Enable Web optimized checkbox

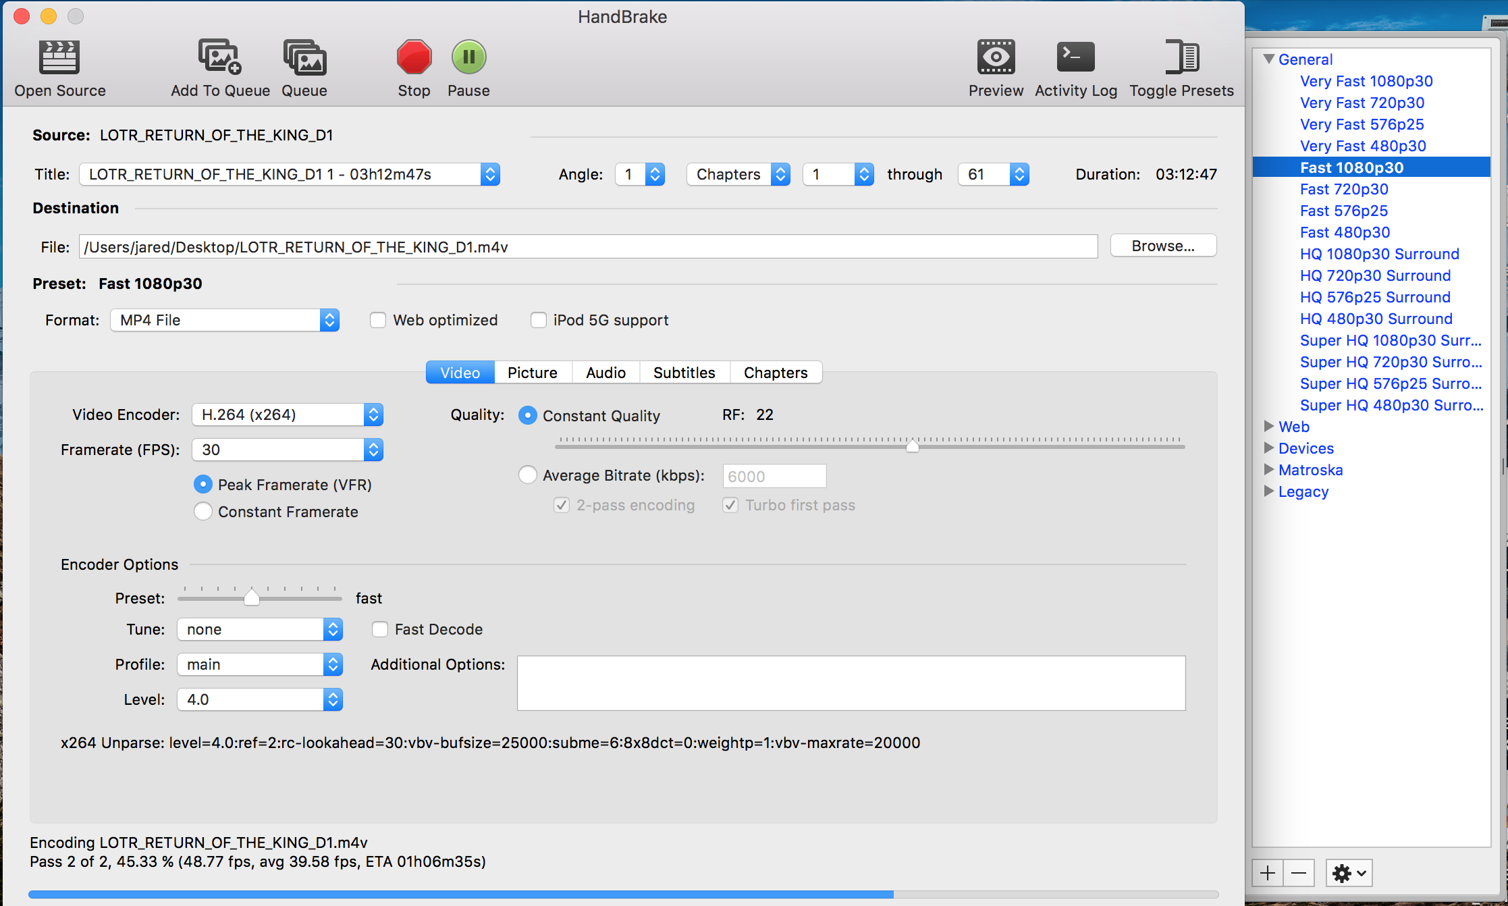(x=378, y=320)
